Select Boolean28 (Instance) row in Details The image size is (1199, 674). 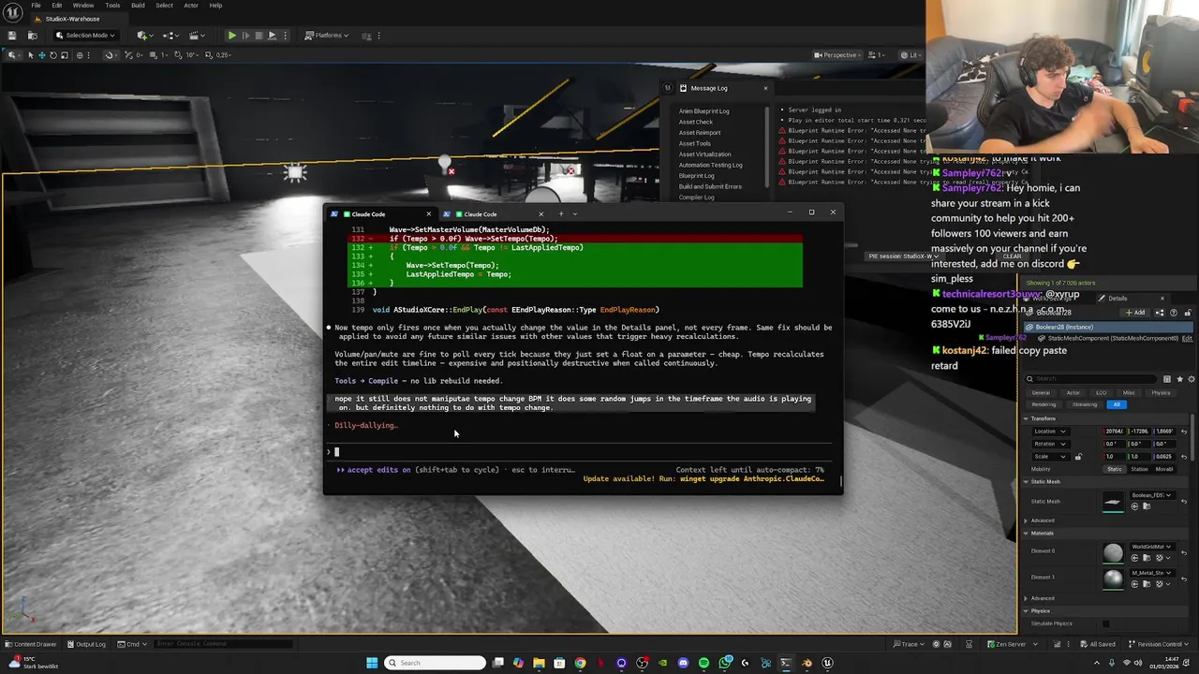1109,328
